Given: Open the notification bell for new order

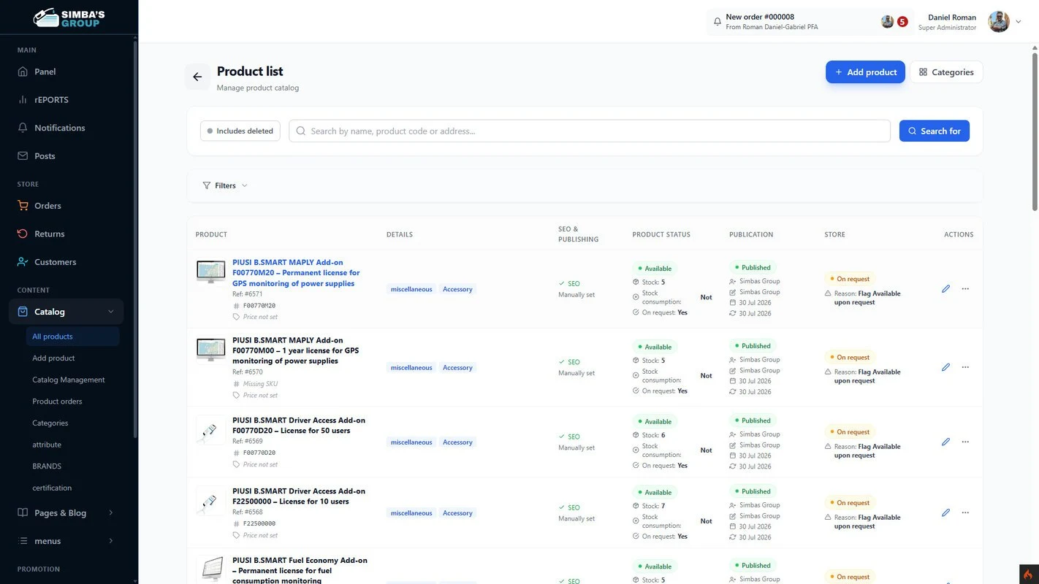Looking at the screenshot, I should pyautogui.click(x=718, y=22).
